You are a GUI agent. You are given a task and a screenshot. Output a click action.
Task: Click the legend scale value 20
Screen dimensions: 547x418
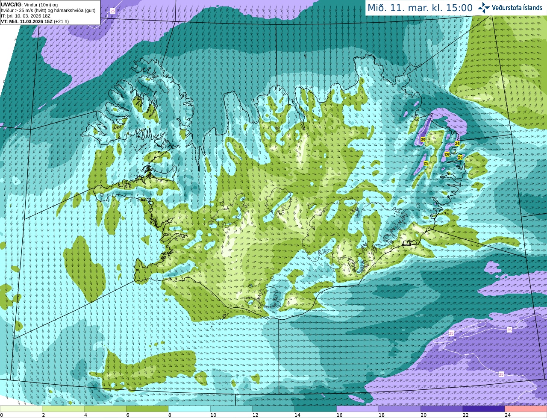pyautogui.click(x=423, y=415)
